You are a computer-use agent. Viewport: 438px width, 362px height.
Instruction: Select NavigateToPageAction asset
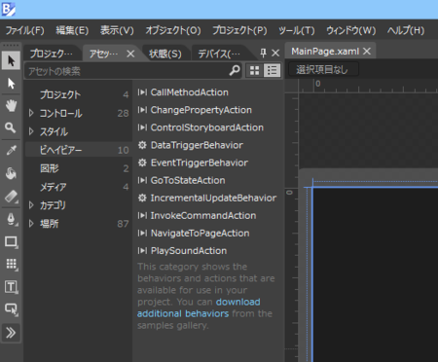tap(194, 233)
